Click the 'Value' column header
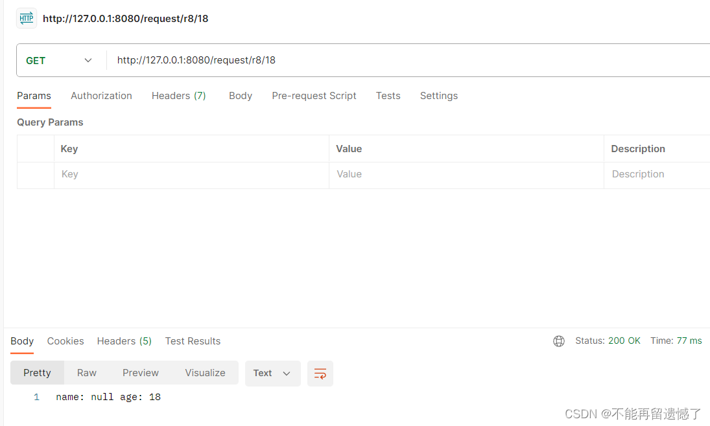Image resolution: width=710 pixels, height=426 pixels. pyautogui.click(x=349, y=149)
